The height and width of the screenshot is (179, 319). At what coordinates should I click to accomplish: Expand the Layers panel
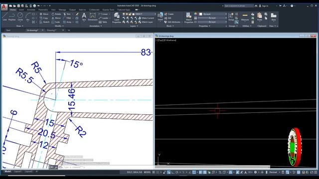[x=134, y=26]
